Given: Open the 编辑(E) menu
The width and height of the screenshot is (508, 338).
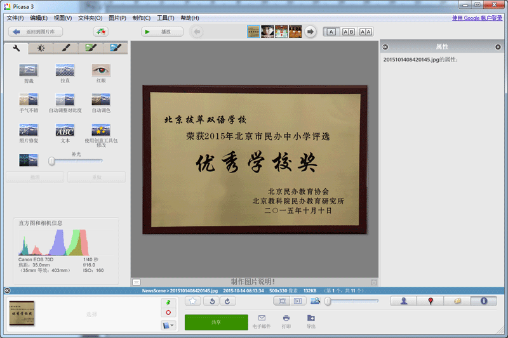Looking at the screenshot, I should 39,18.
